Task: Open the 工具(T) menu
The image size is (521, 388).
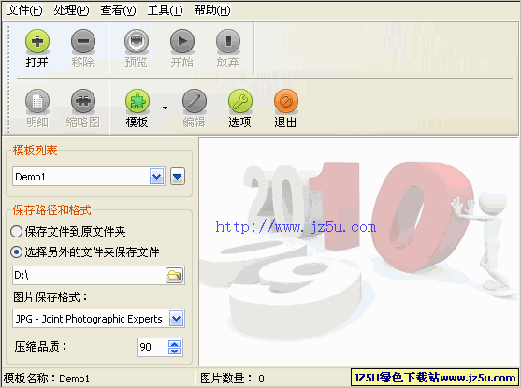Action: pyautogui.click(x=166, y=10)
